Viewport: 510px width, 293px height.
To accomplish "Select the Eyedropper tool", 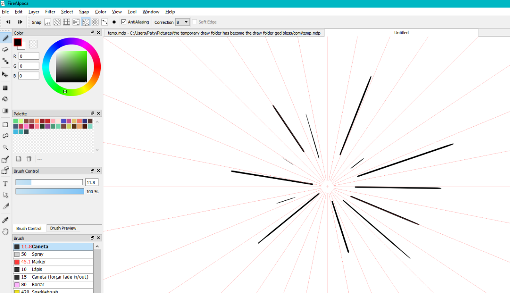I will click(6, 220).
